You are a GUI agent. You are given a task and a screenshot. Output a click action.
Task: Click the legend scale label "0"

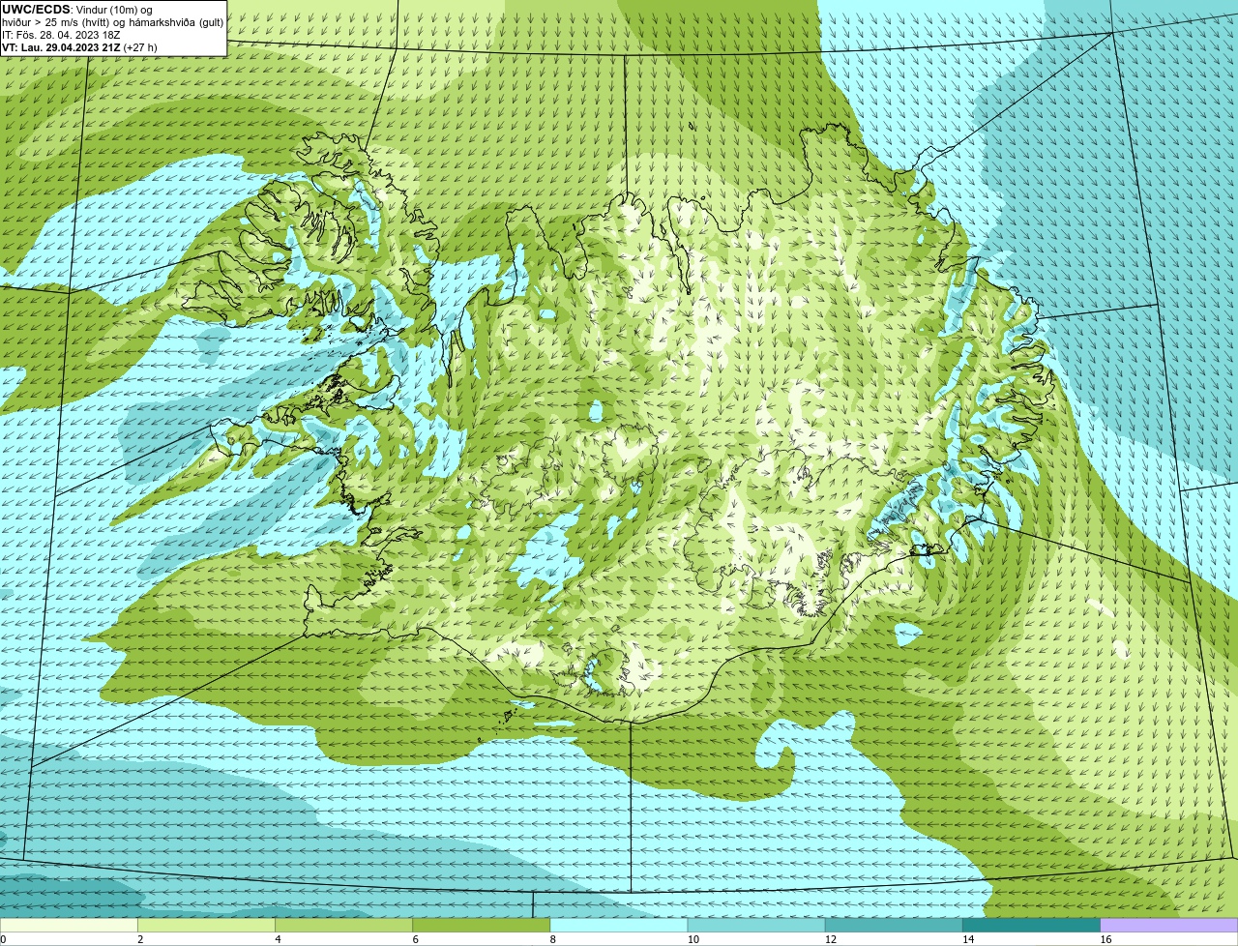tap(4, 939)
